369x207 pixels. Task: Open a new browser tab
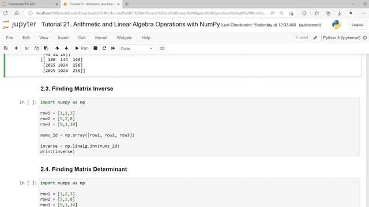pyautogui.click(x=127, y=4)
